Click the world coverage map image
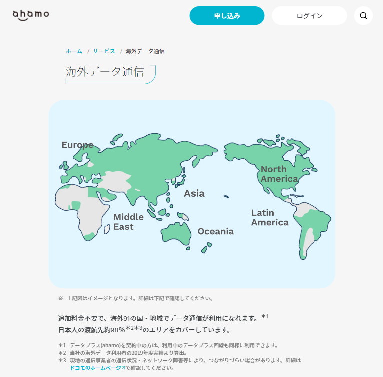 (192, 194)
